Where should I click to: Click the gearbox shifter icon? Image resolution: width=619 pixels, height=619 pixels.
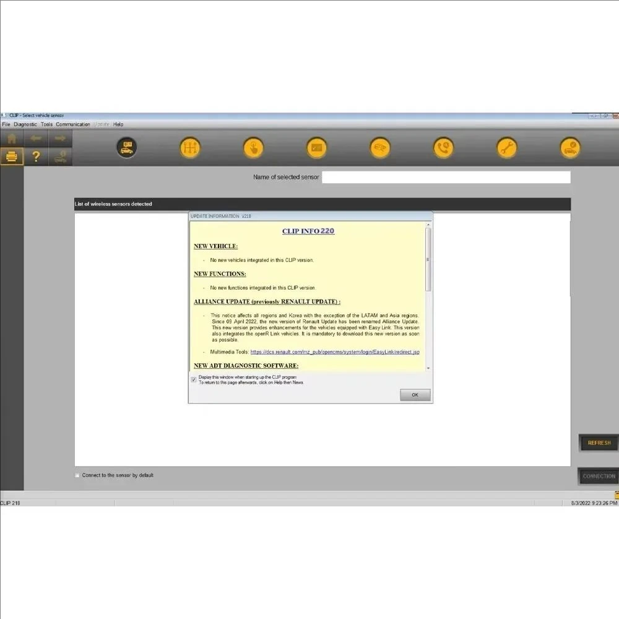[190, 148]
